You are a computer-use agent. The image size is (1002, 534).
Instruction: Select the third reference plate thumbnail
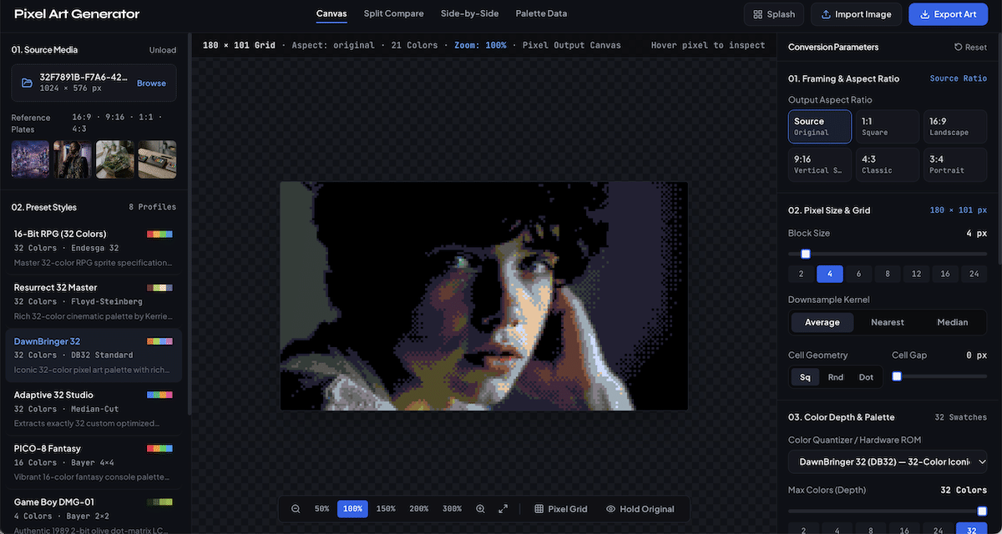[115, 159]
